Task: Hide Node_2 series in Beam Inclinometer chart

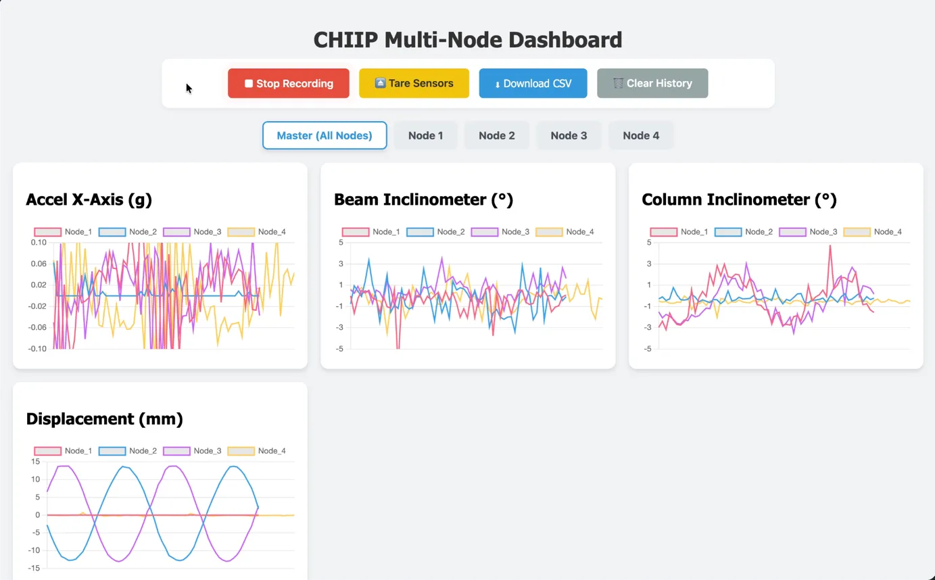Action: point(435,232)
